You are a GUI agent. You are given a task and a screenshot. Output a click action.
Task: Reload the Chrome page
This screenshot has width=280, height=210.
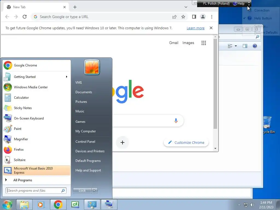(x=25, y=17)
